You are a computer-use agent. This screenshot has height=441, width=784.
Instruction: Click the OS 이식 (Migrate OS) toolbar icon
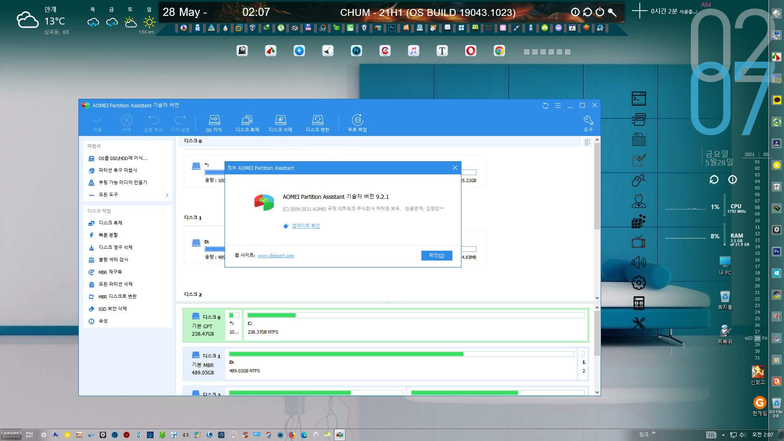[x=214, y=123]
